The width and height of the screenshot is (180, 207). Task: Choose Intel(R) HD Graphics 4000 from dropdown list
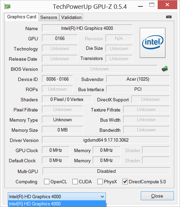click(x=57, y=204)
